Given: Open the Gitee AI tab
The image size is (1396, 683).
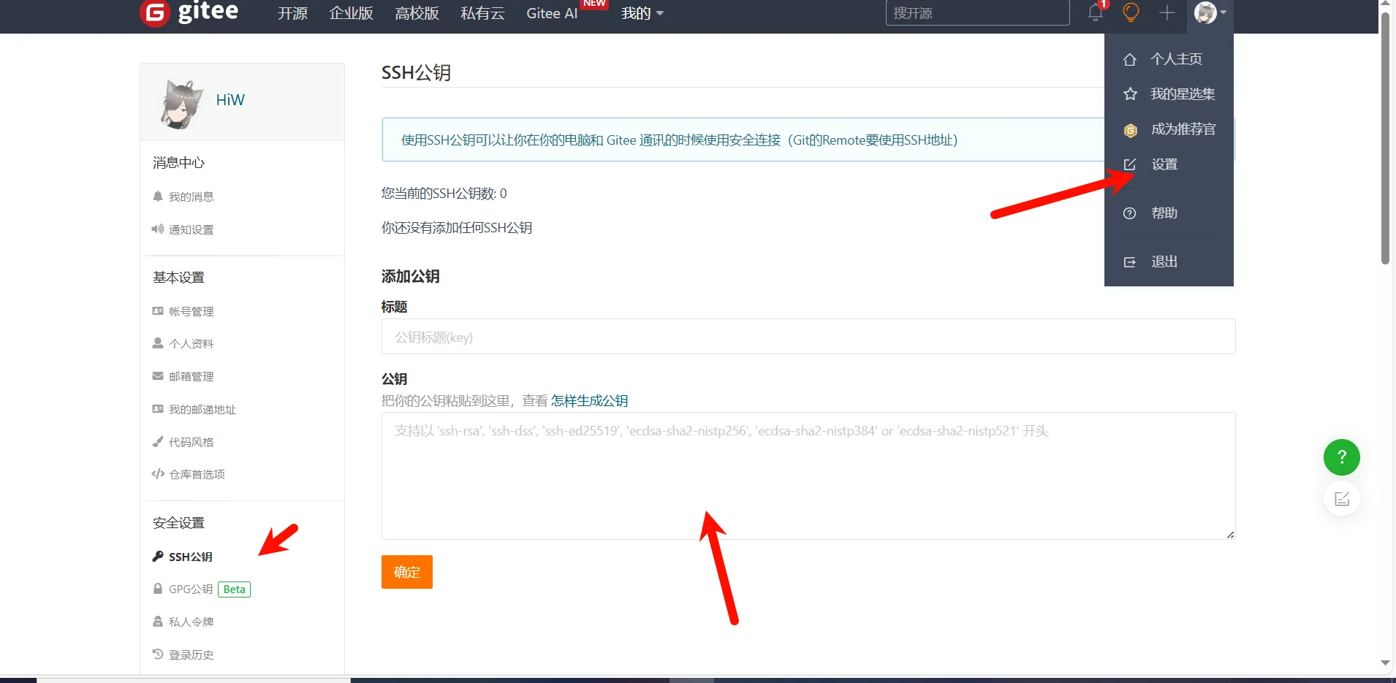Looking at the screenshot, I should (x=552, y=13).
